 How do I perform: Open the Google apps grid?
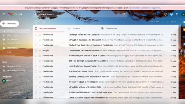[x=177, y=14]
